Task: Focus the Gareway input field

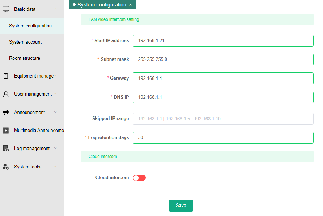Action: (x=223, y=79)
